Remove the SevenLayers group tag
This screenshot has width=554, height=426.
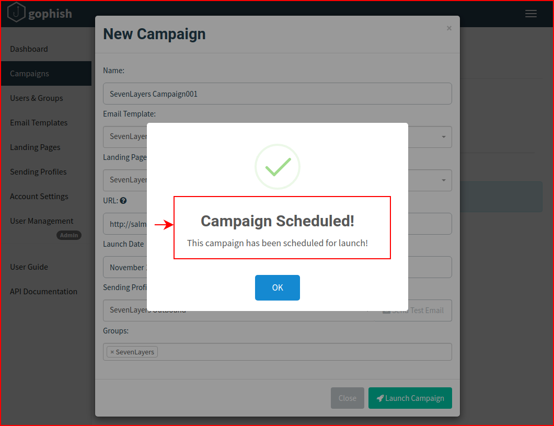coord(112,352)
